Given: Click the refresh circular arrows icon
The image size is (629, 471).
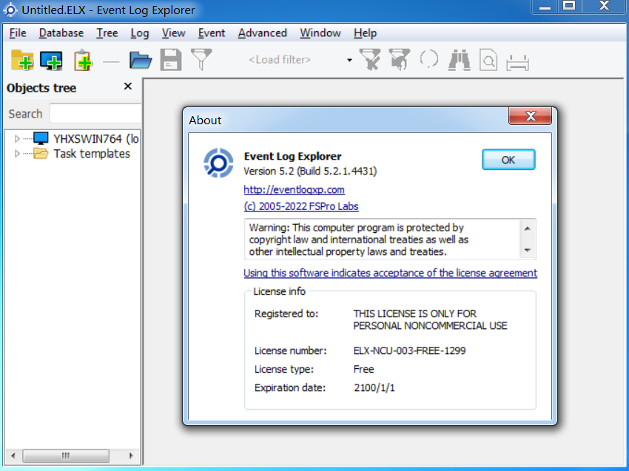Looking at the screenshot, I should [x=429, y=60].
